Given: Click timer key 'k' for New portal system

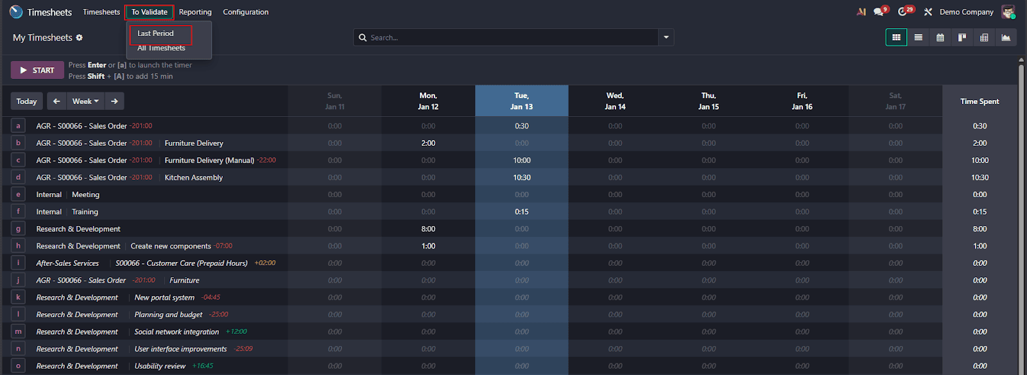Looking at the screenshot, I should tap(18, 297).
